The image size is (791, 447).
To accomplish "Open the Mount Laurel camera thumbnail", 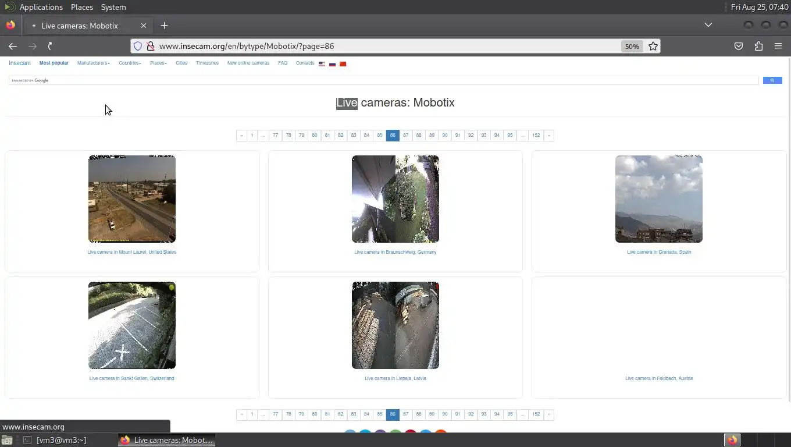I will (x=132, y=199).
